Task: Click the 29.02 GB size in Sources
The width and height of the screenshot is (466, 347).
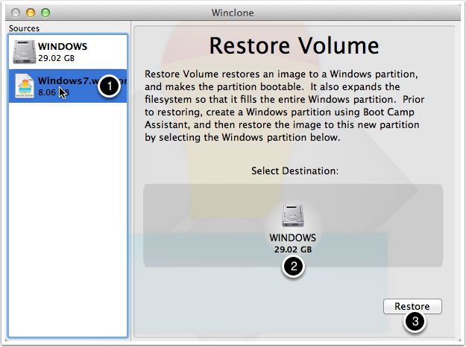Action: [56, 58]
